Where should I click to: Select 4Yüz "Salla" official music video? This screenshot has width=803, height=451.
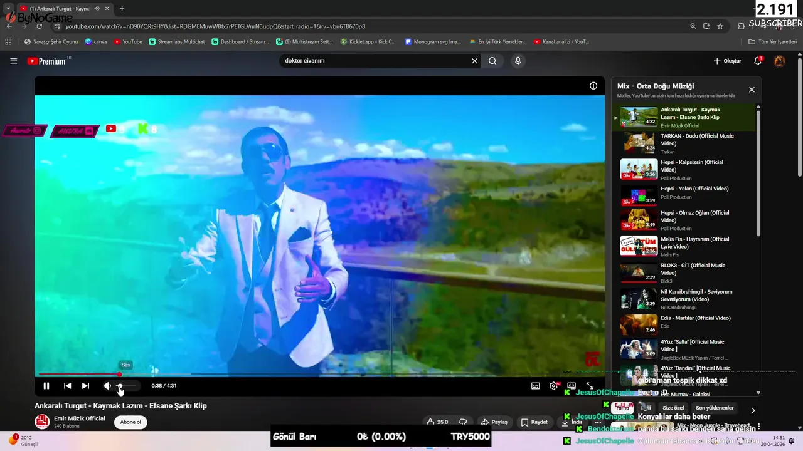684,350
